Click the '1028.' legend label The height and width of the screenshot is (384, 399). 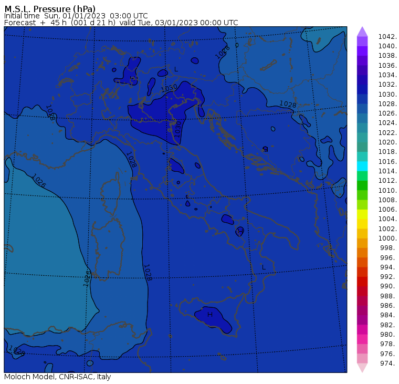[387, 103]
